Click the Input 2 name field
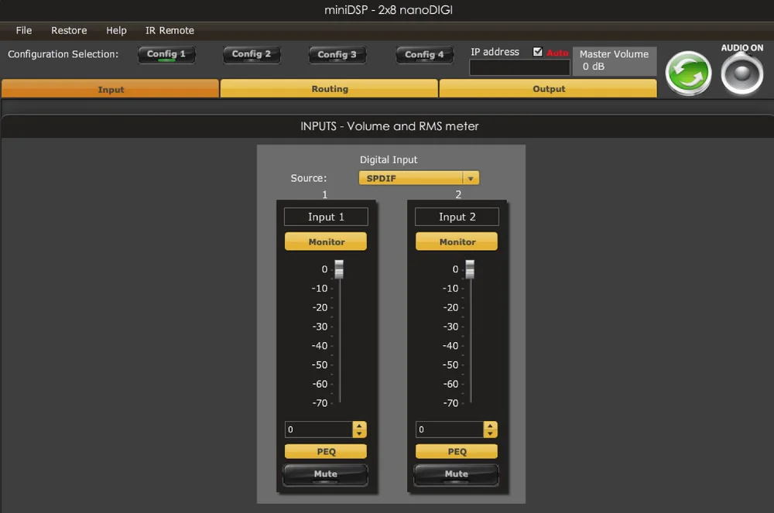774x513 pixels. tap(457, 217)
